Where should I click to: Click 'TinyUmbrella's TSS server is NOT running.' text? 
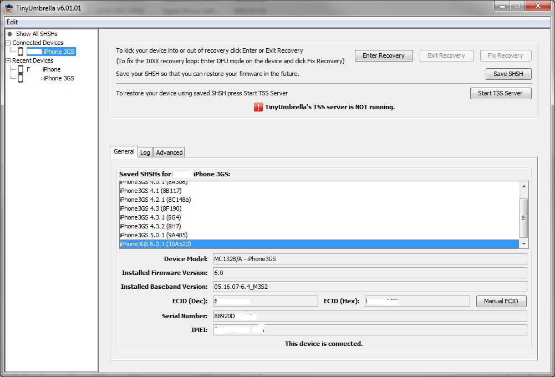coord(329,107)
